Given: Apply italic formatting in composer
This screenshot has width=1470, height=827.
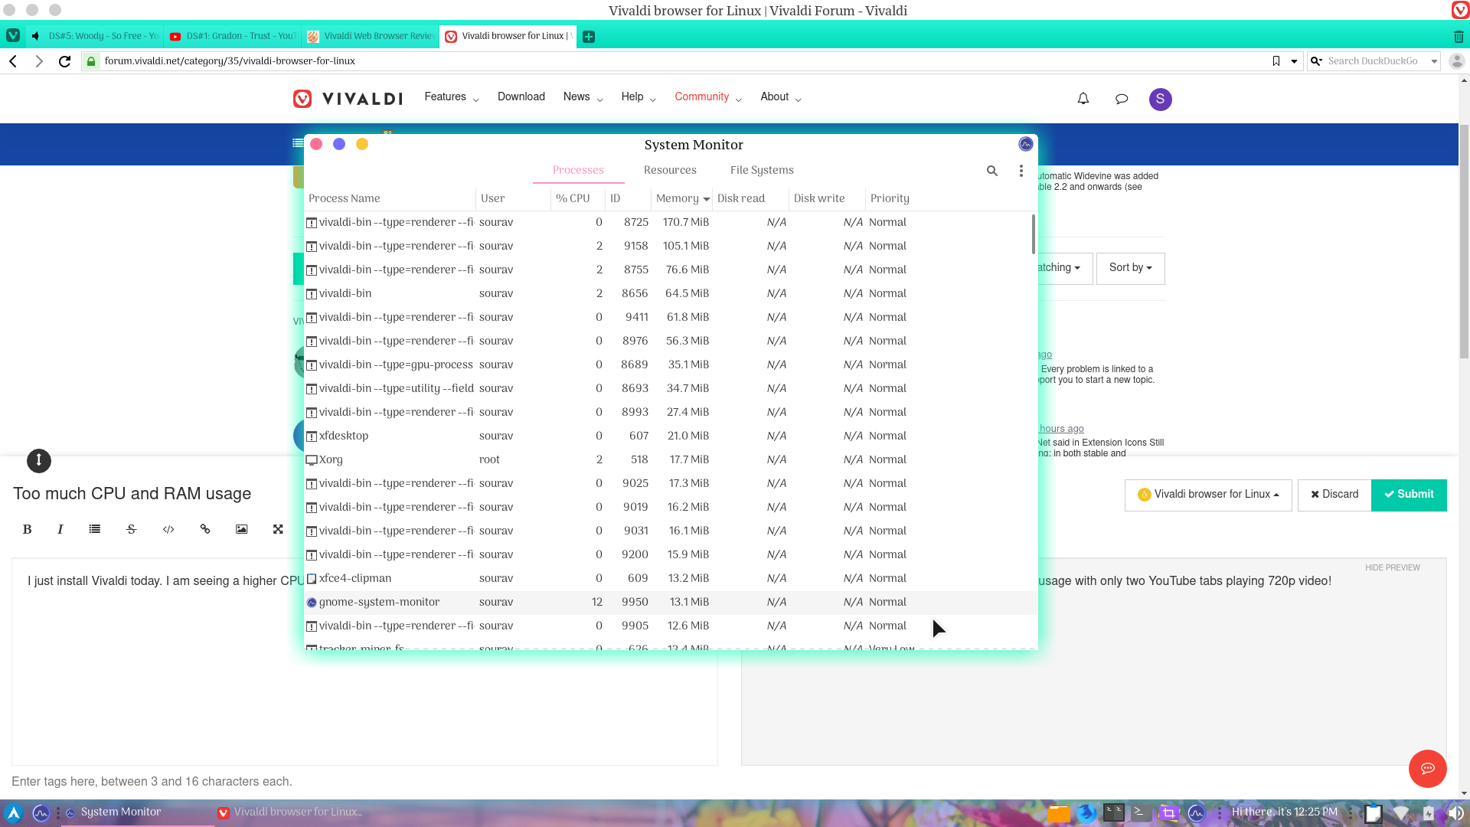Looking at the screenshot, I should [x=60, y=529].
